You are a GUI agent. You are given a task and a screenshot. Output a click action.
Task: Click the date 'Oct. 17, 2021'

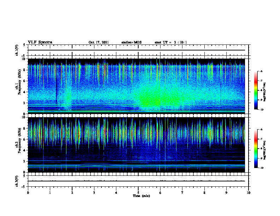click(99, 42)
